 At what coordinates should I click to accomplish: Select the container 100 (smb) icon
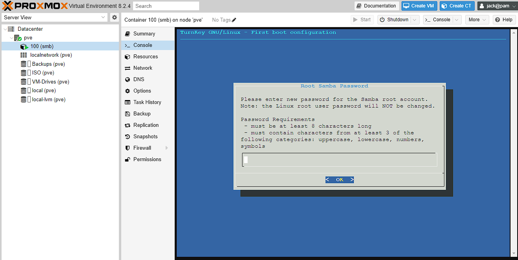tap(24, 46)
